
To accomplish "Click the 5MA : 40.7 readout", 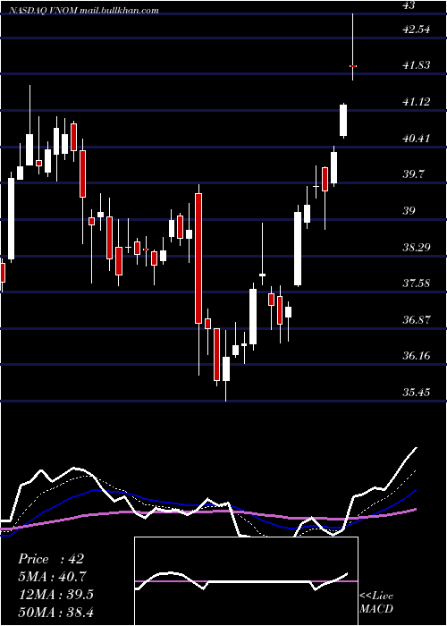I will click(52, 577).
